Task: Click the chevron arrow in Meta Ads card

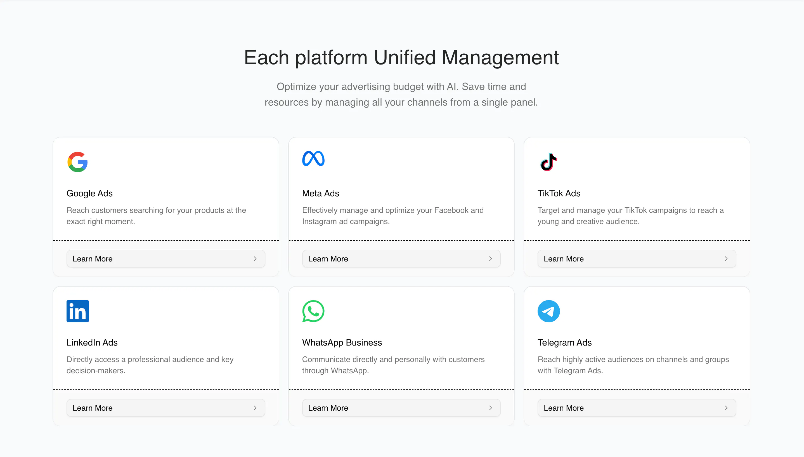Action: pos(491,259)
